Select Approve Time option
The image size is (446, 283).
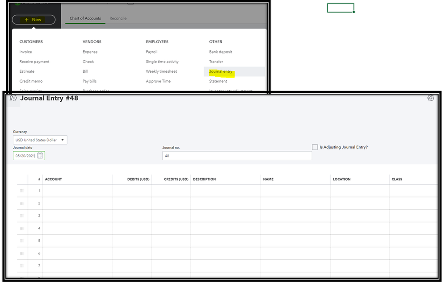point(158,81)
